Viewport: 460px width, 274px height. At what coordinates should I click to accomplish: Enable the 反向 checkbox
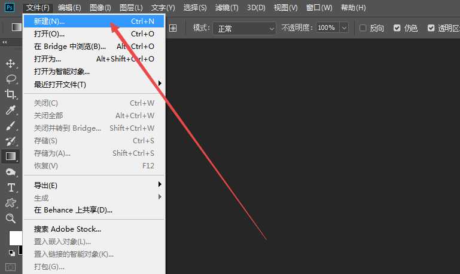click(x=363, y=28)
